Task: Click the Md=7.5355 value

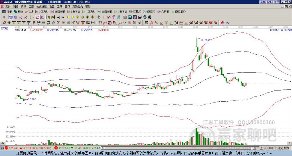Action: [70, 30]
